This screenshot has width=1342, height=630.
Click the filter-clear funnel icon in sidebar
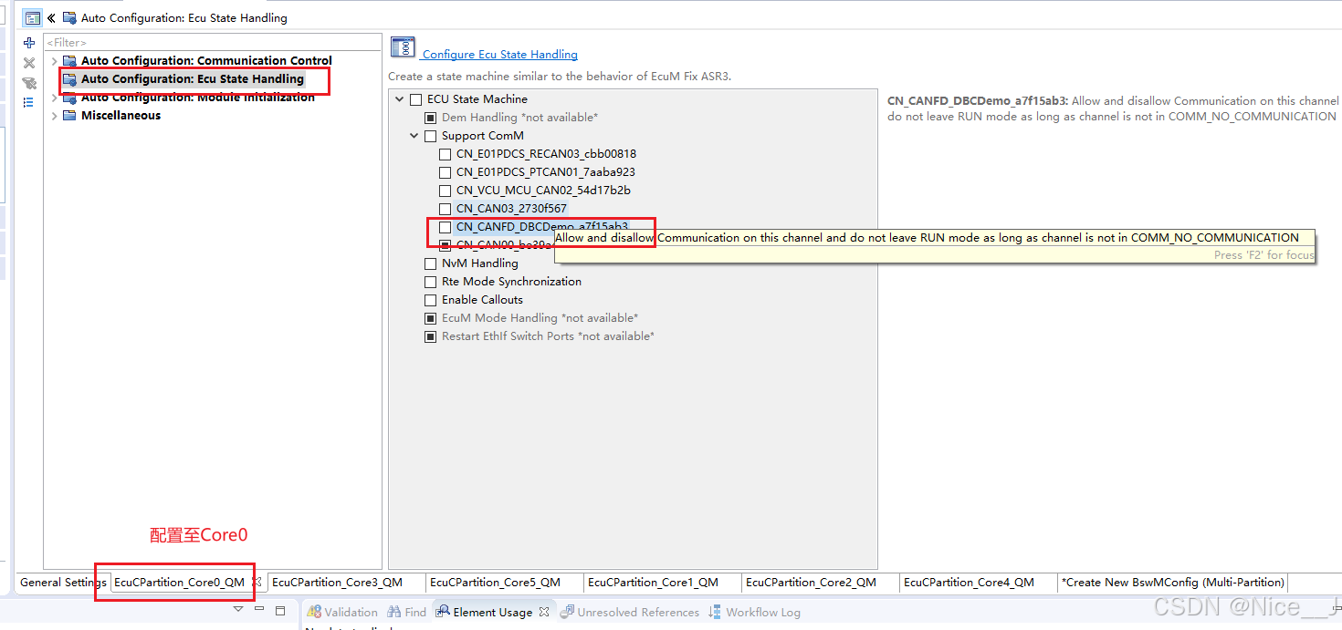point(29,83)
